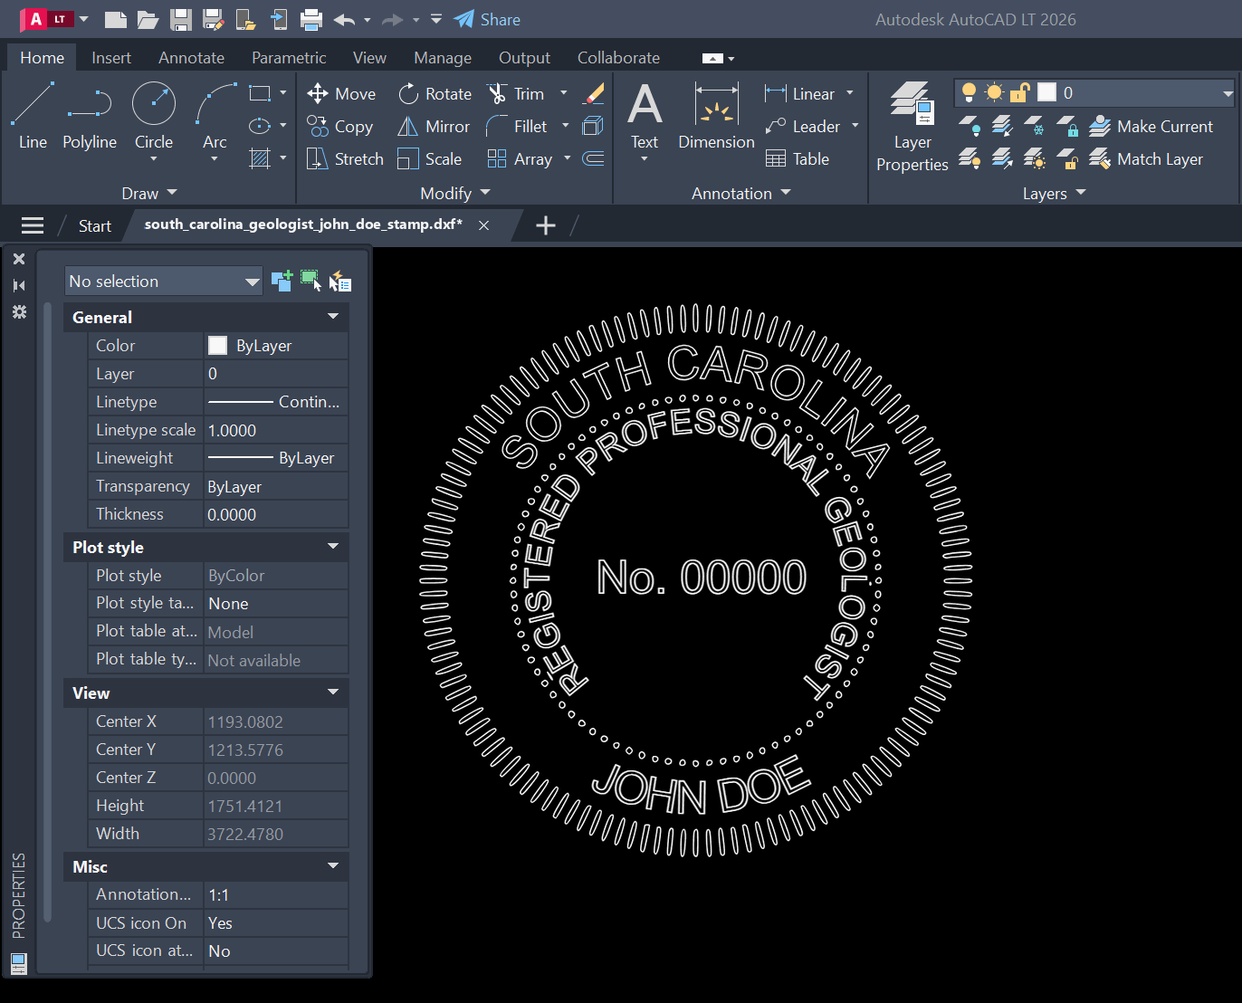The image size is (1242, 1003).
Task: Switch to the Start file tab
Action: [x=95, y=225]
